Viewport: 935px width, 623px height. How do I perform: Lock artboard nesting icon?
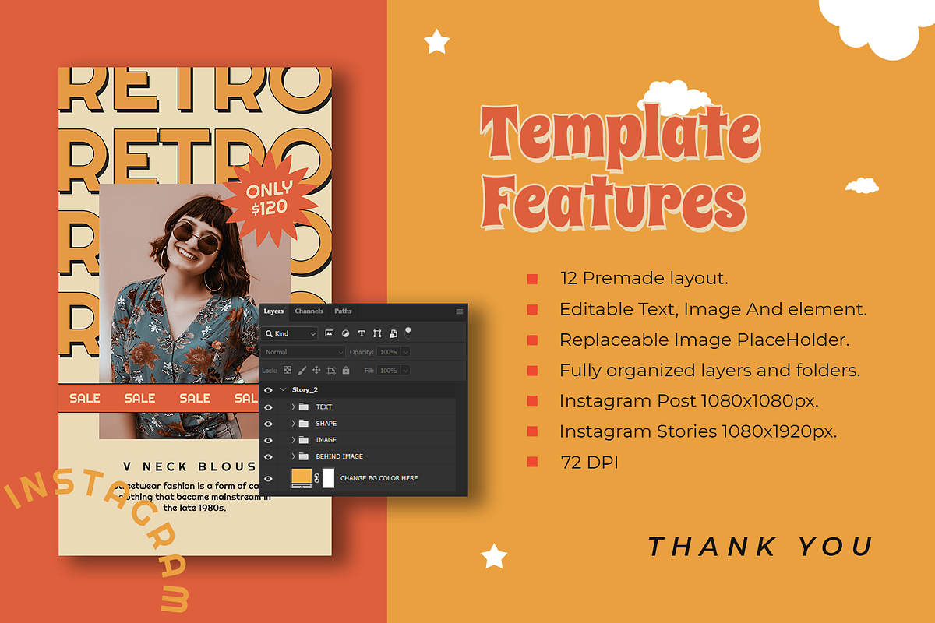(331, 371)
